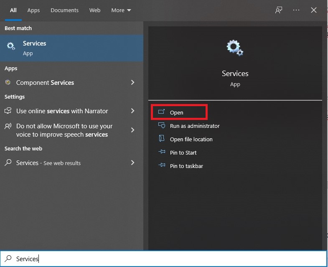Select the Component Services result
Viewport: 328px width, 267px height.
[x=71, y=82]
